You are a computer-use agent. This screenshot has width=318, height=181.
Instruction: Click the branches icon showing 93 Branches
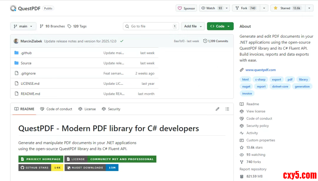pos(42,26)
